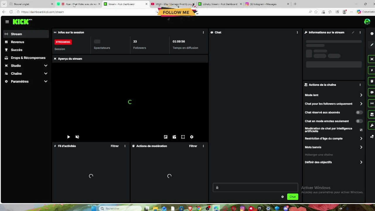Click the Kick logo
The width and height of the screenshot is (375, 211).
coord(22,22)
